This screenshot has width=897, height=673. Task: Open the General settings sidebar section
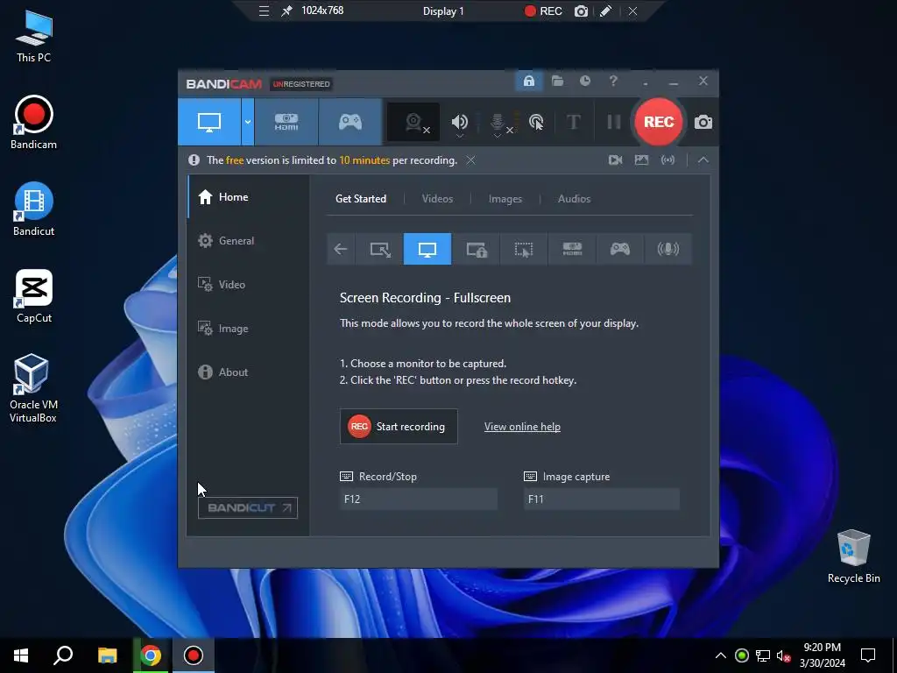(x=248, y=240)
